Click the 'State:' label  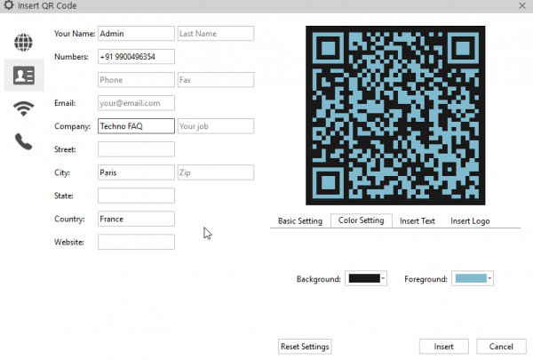coord(64,196)
